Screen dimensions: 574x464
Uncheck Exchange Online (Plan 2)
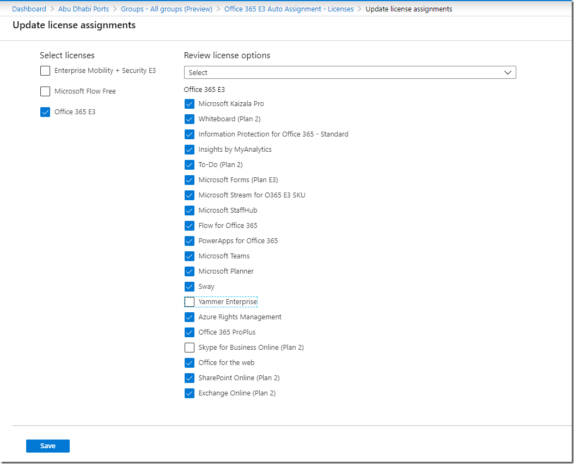(190, 393)
